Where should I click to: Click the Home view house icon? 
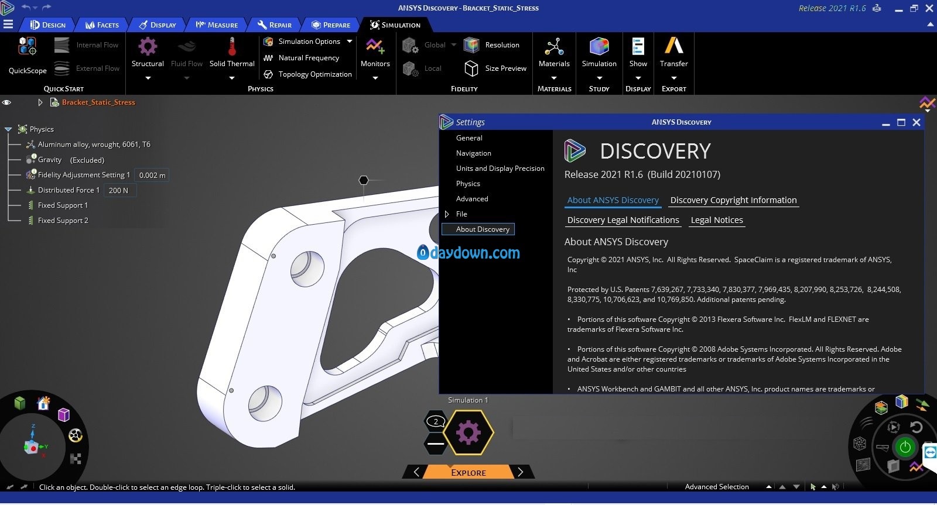tap(43, 403)
